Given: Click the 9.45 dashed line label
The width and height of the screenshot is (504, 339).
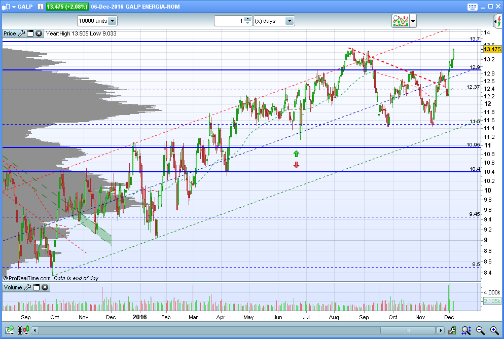Looking at the screenshot, I should (x=475, y=214).
